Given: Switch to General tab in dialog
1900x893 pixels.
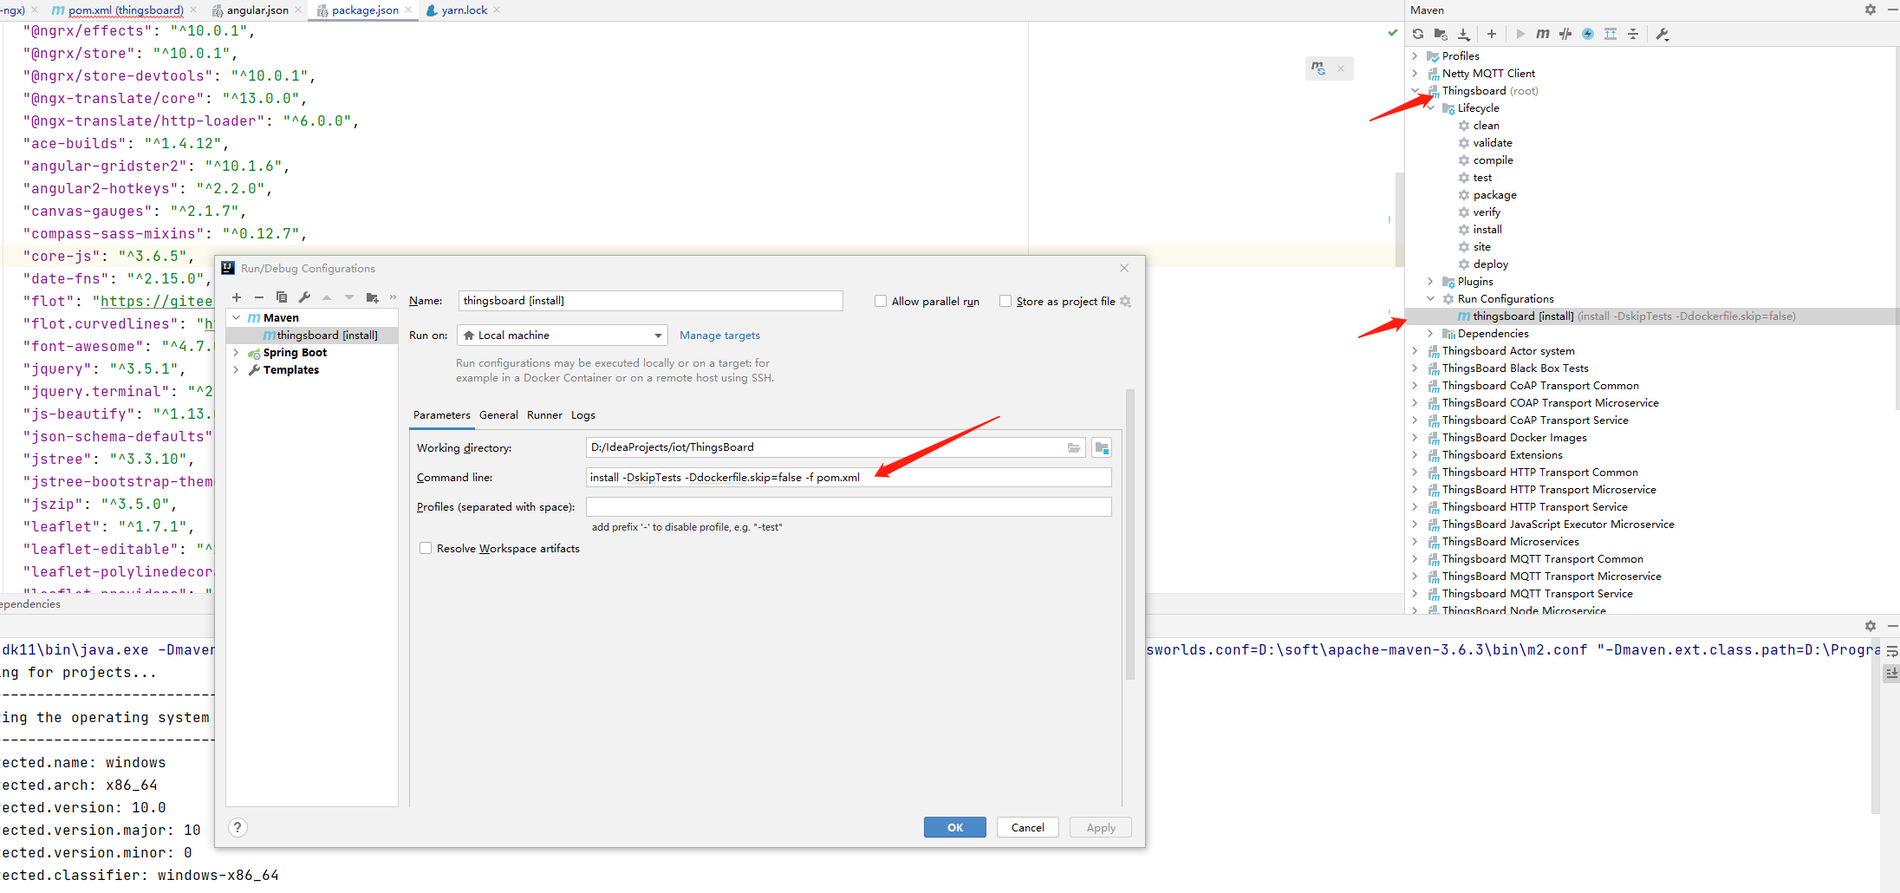Looking at the screenshot, I should tap(498, 415).
